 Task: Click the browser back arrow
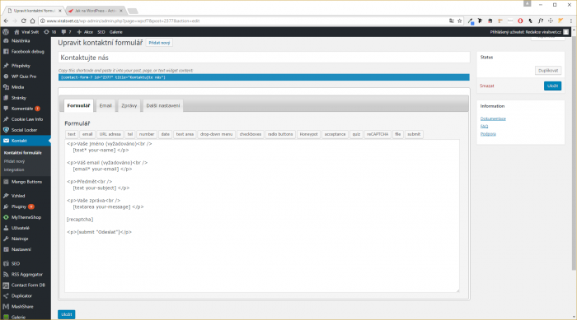tap(6, 21)
